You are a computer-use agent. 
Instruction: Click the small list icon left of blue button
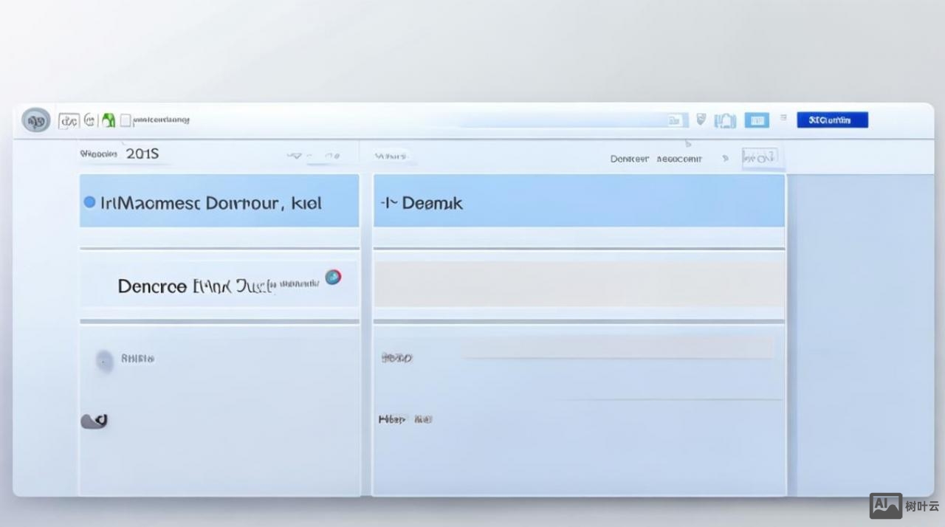point(783,118)
